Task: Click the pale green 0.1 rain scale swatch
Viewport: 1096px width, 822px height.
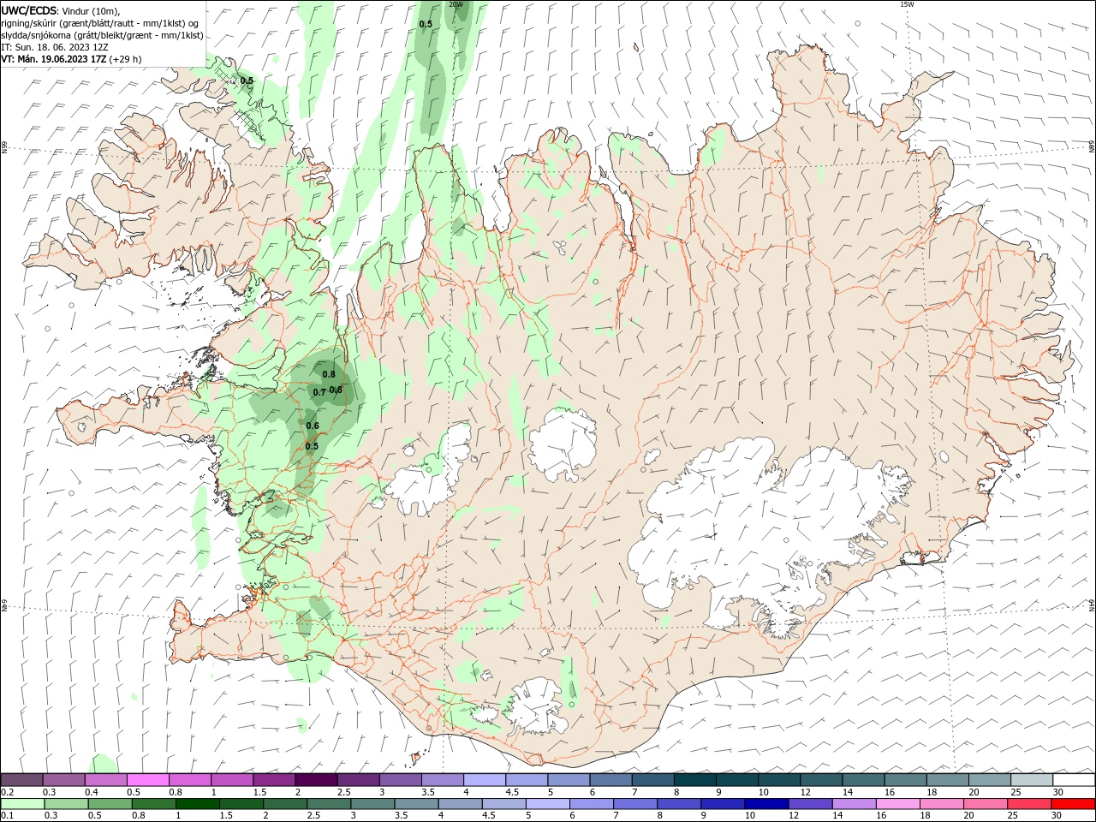Action: point(21,803)
